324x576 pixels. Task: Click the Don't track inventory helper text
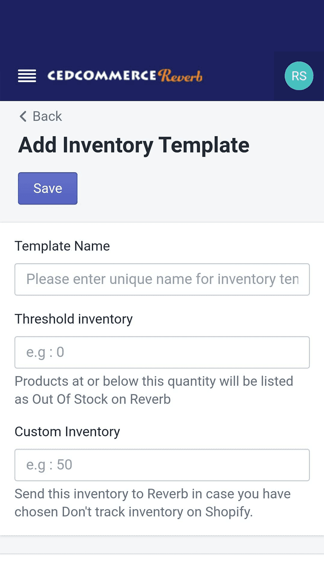tap(152, 503)
